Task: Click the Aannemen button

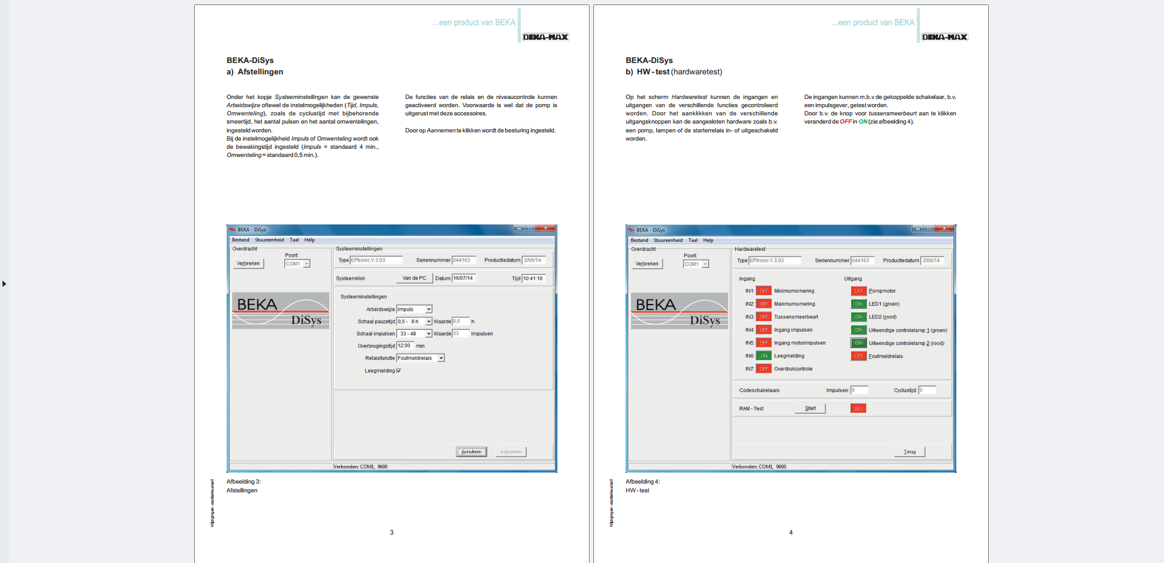Action: pos(511,451)
